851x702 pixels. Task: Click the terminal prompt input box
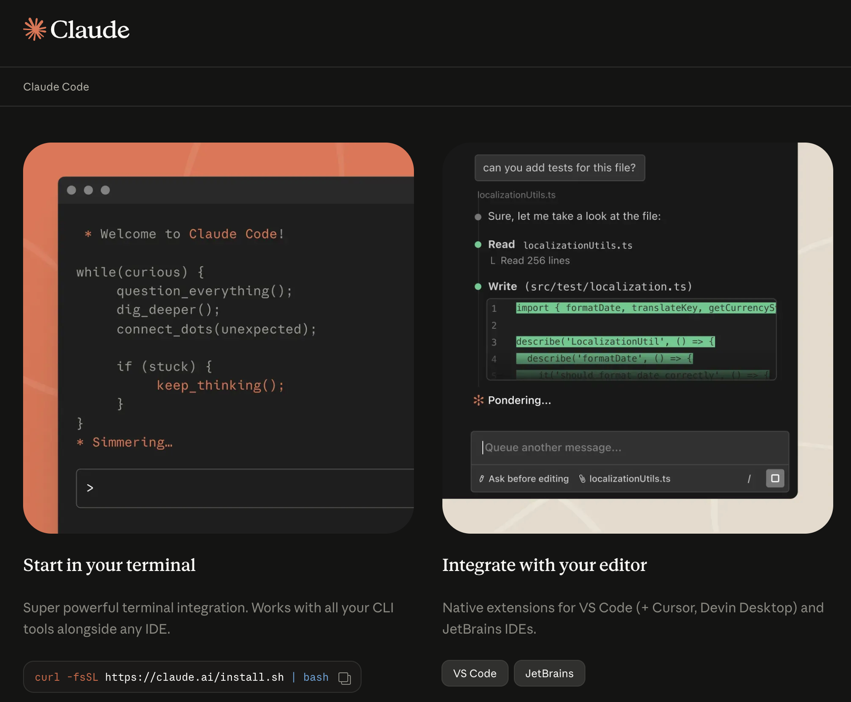click(x=245, y=488)
